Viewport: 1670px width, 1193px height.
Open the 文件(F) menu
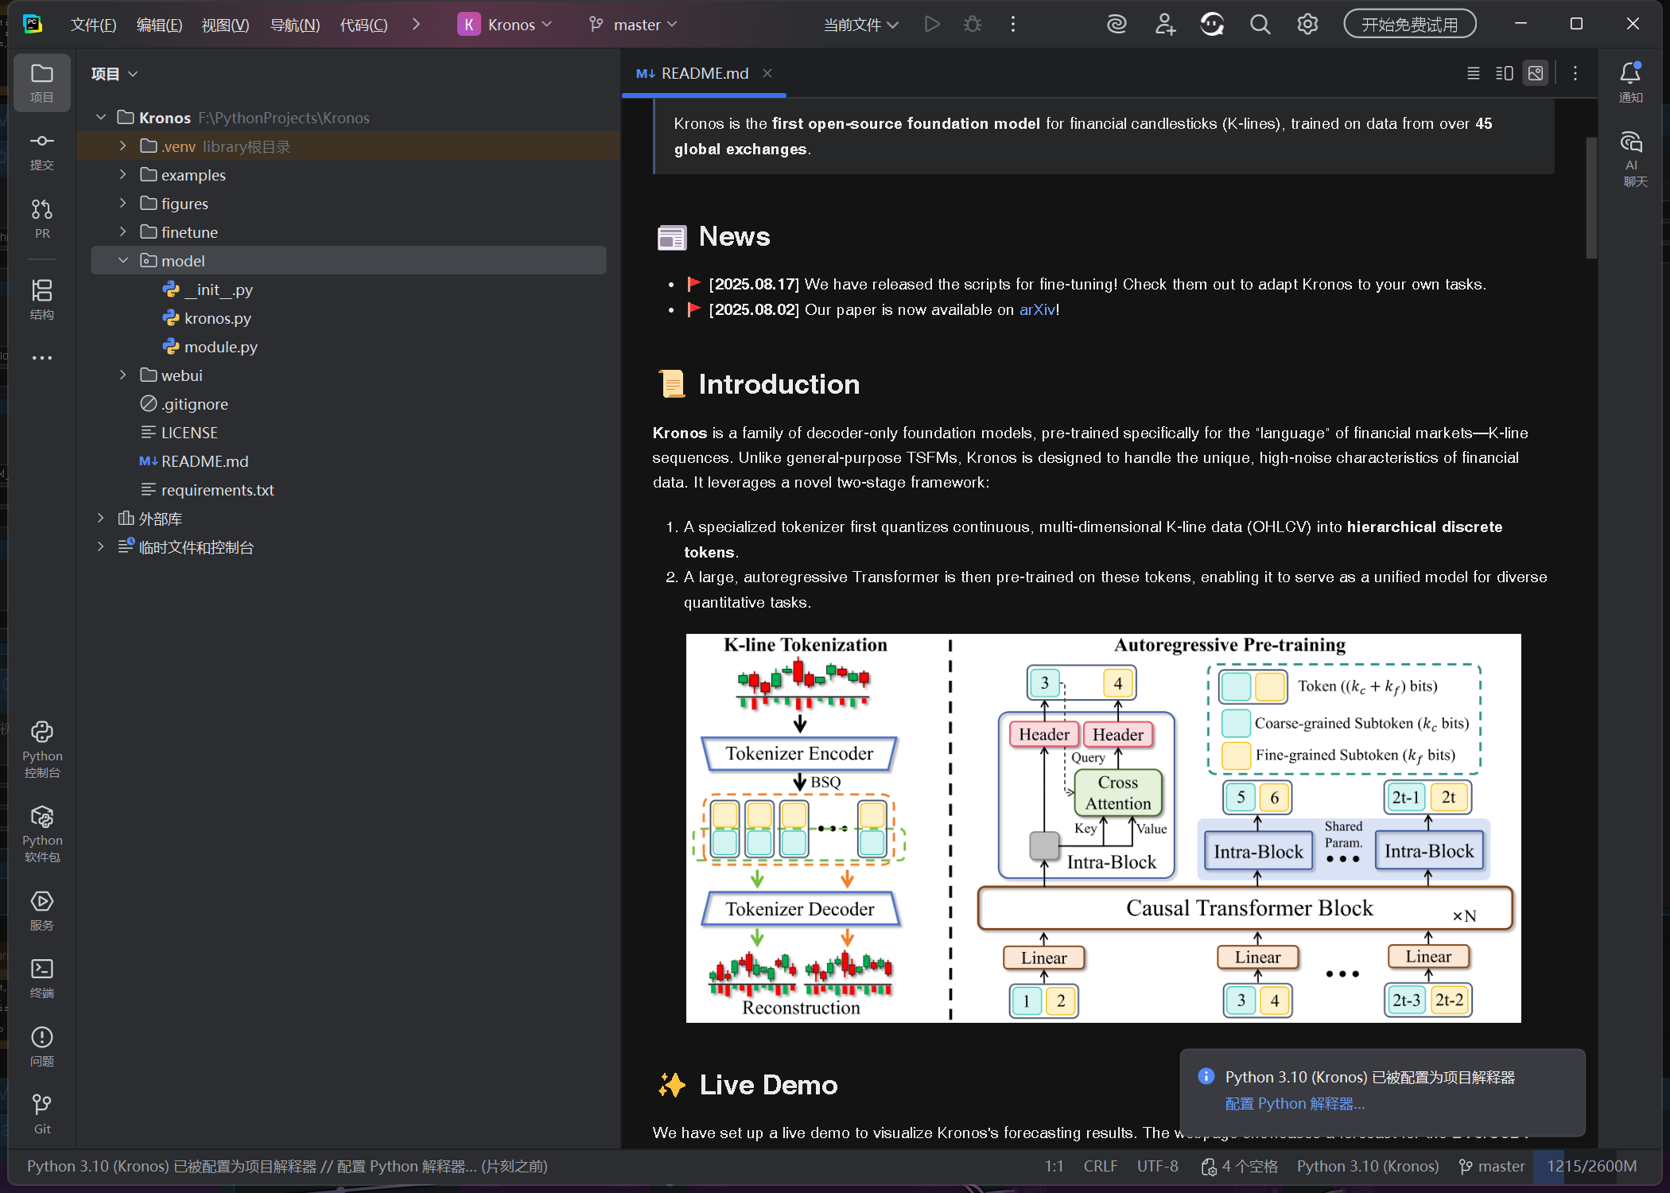[93, 25]
